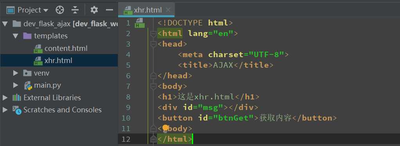Image resolution: width=400 pixels, height=146 pixels.
Task: Click the dev_flask_ajax root folder icon
Action: 16,24
